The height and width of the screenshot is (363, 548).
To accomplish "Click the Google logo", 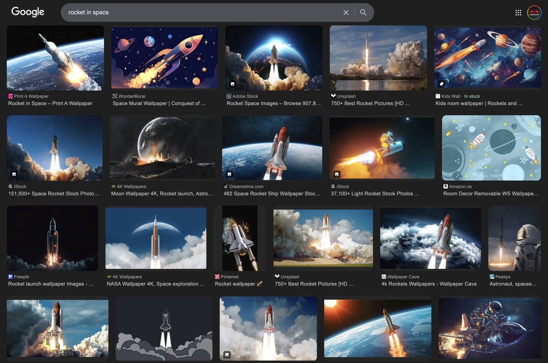I will tap(27, 12).
